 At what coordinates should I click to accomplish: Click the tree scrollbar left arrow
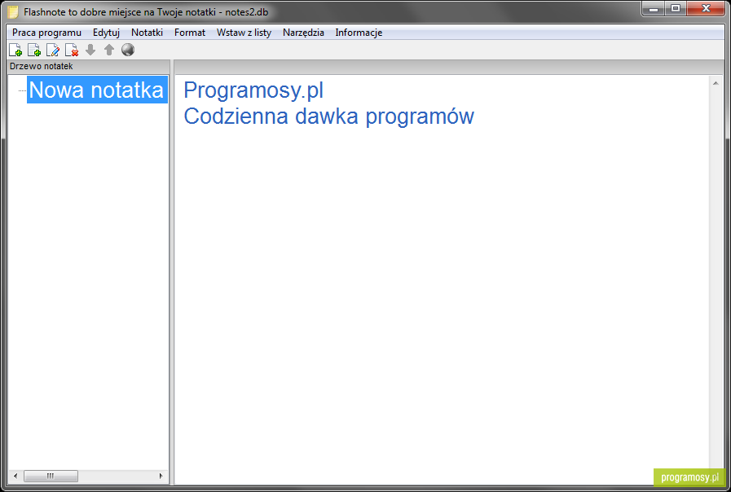click(x=15, y=476)
